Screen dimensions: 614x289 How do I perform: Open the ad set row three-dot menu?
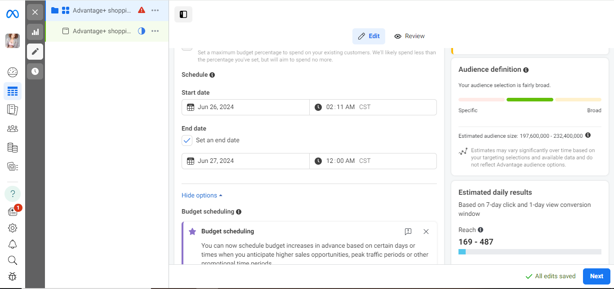pos(155,31)
